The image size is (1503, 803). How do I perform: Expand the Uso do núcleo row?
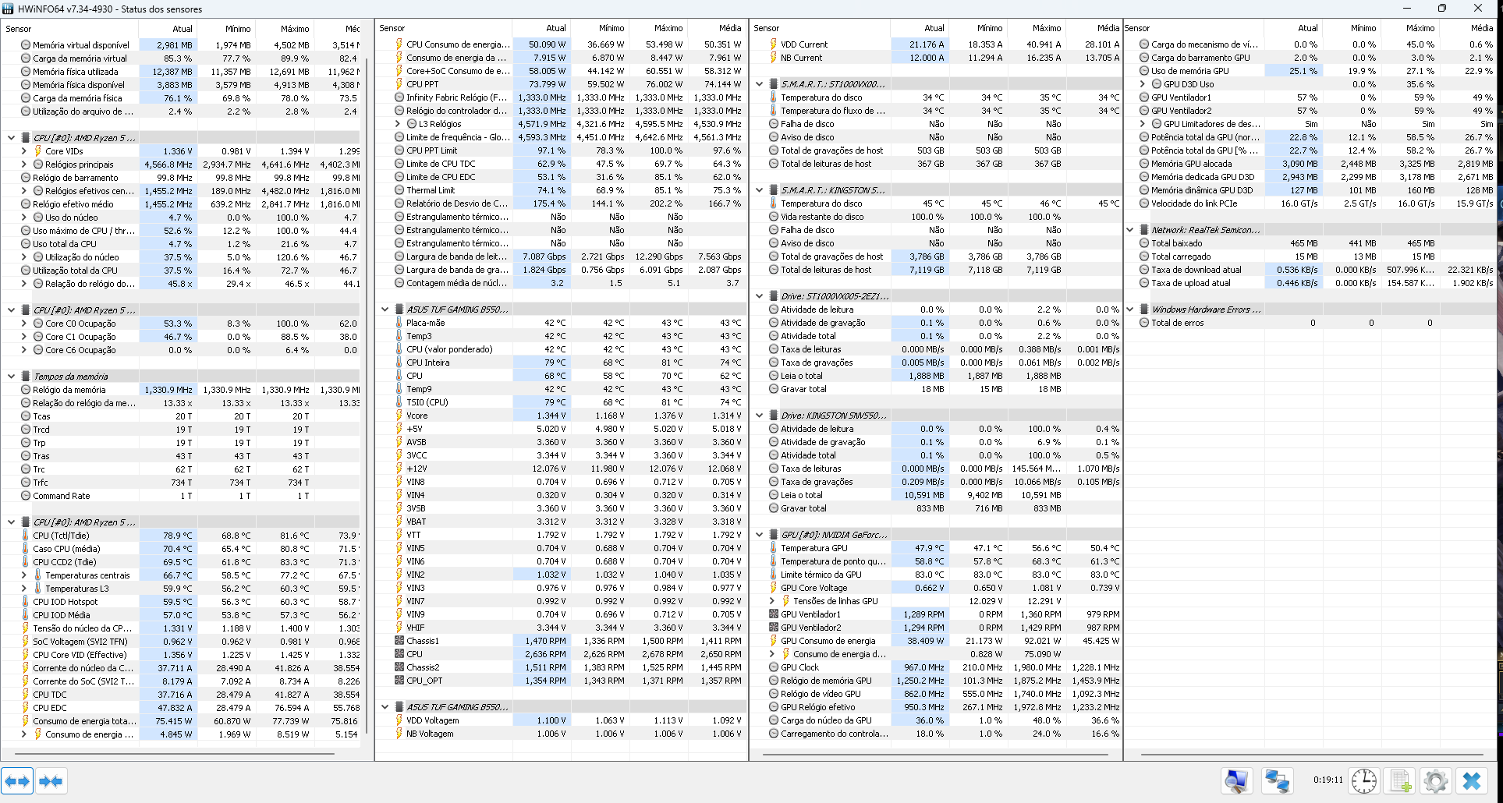pos(23,218)
